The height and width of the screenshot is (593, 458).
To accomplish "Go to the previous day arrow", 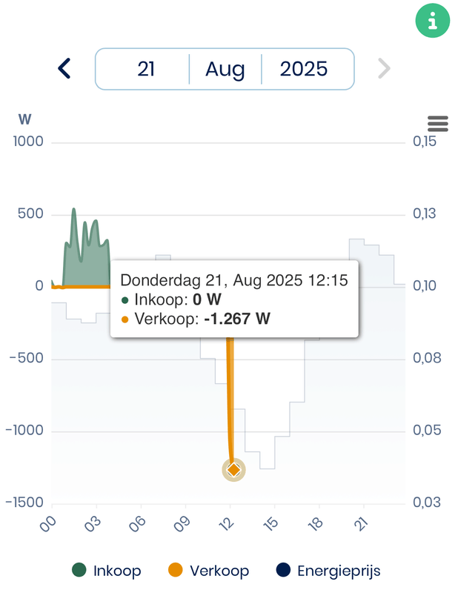I will click(x=64, y=69).
